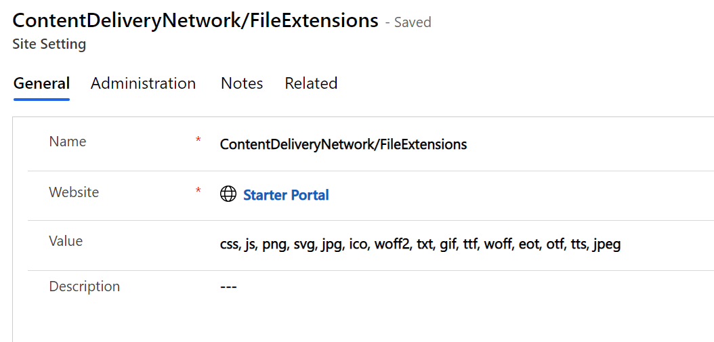Click the red required asterisk beside Website

(x=198, y=191)
